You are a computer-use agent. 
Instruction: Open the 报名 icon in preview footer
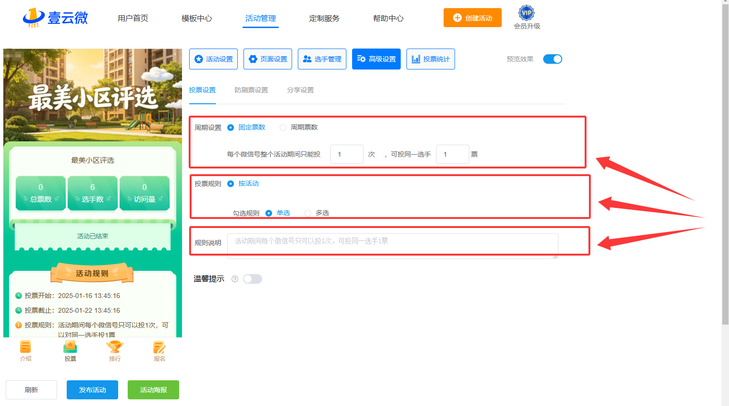pos(160,347)
